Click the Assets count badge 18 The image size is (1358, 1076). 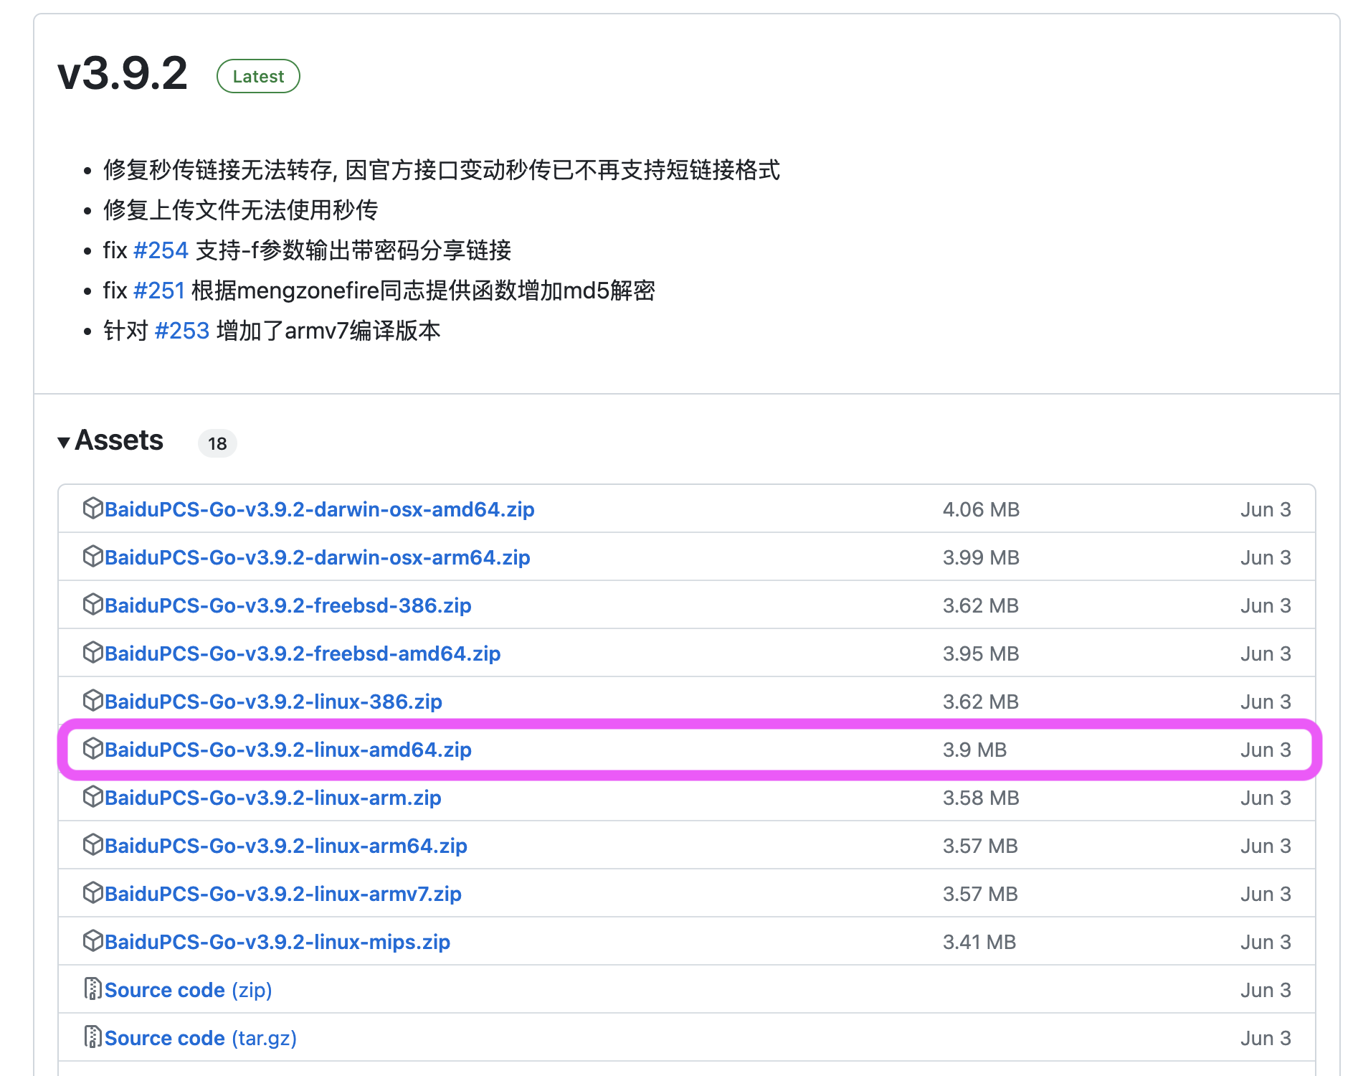click(x=217, y=443)
